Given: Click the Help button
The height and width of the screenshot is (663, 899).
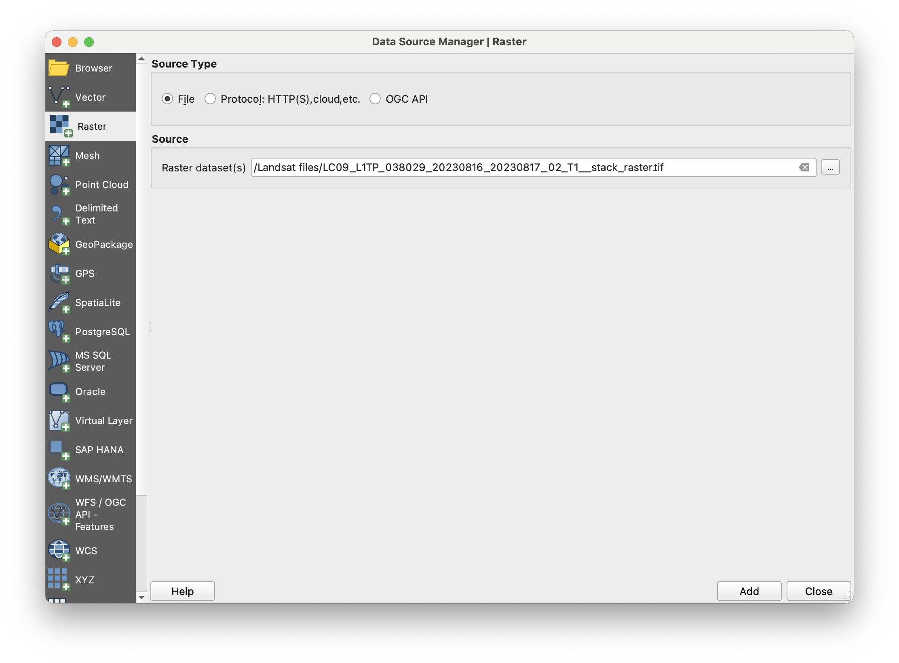Looking at the screenshot, I should [183, 591].
